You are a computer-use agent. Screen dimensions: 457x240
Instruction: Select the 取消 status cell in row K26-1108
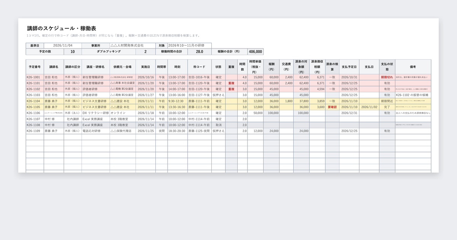click(x=219, y=125)
